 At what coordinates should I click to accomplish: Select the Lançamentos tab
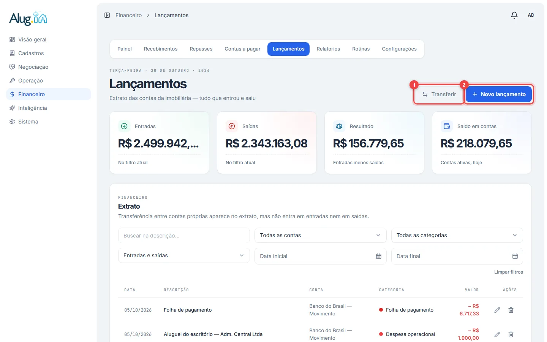(289, 49)
